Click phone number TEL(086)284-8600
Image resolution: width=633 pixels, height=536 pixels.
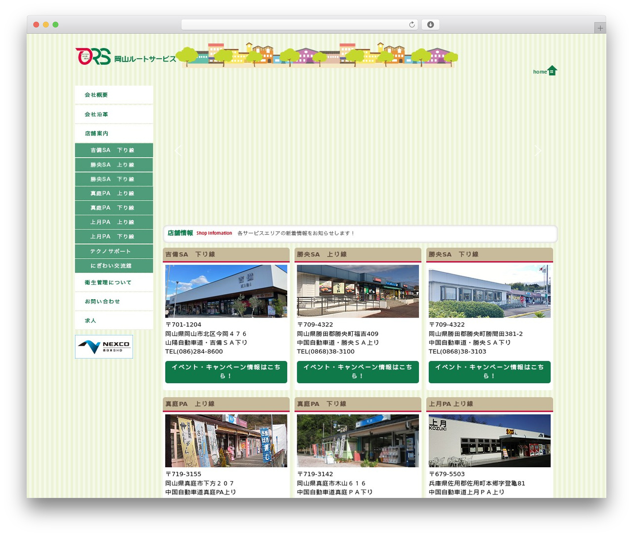point(194,352)
